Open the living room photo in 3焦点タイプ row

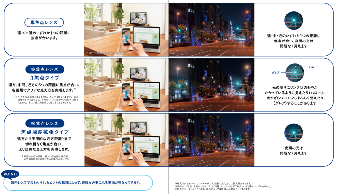click(x=126, y=85)
